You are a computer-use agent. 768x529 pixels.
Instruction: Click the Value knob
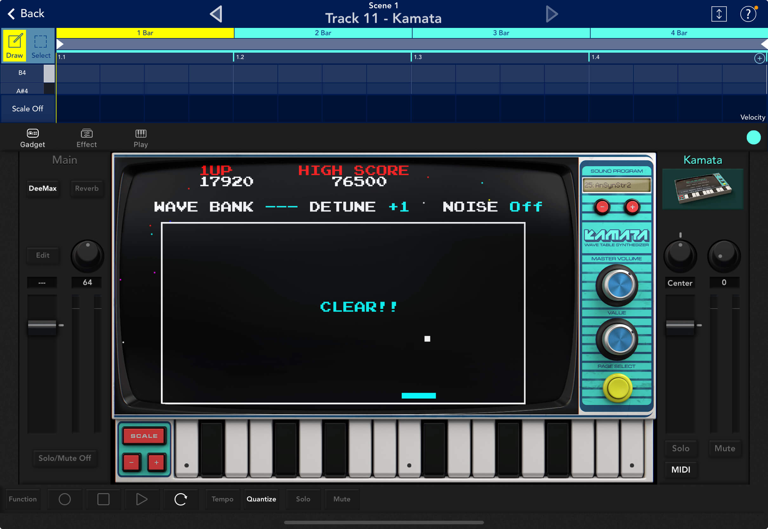pyautogui.click(x=616, y=339)
